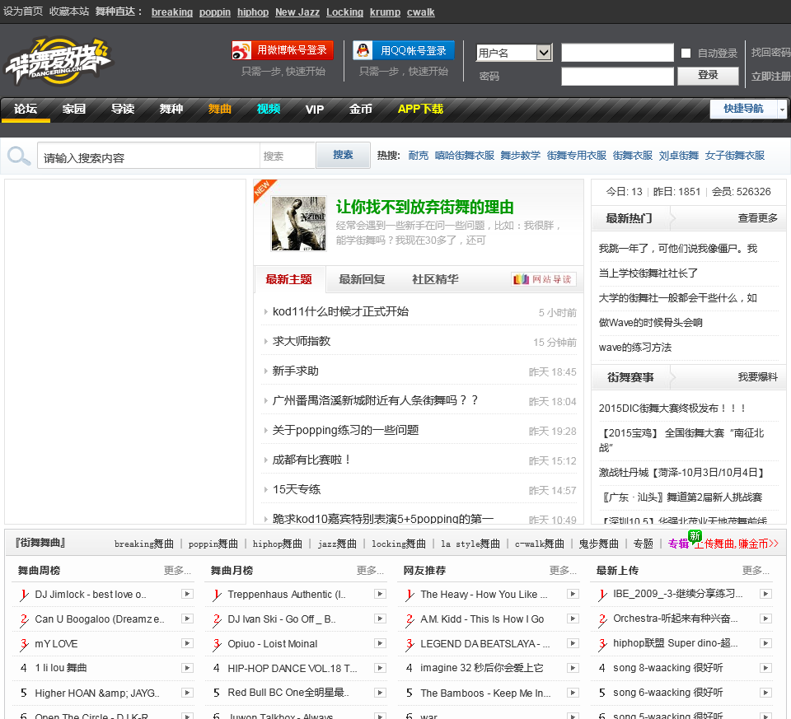Click 我要爆料 in 街舞赛事
This screenshot has width=791, height=719.
(758, 377)
